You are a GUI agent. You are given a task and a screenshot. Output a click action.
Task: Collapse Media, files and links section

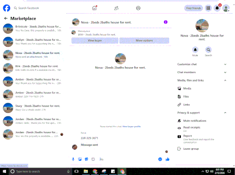click(x=202, y=80)
